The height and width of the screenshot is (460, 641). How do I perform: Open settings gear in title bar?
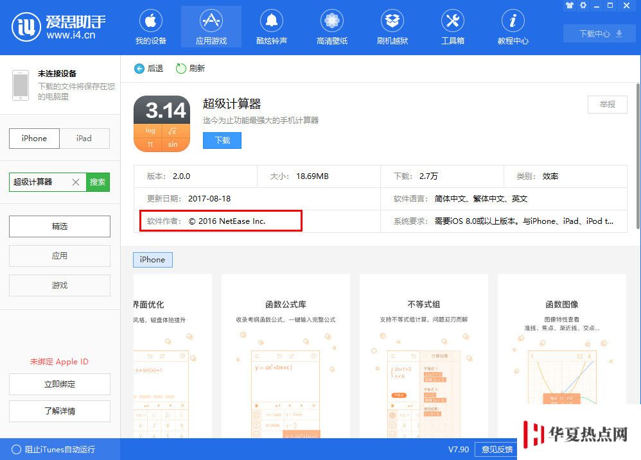pos(583,5)
